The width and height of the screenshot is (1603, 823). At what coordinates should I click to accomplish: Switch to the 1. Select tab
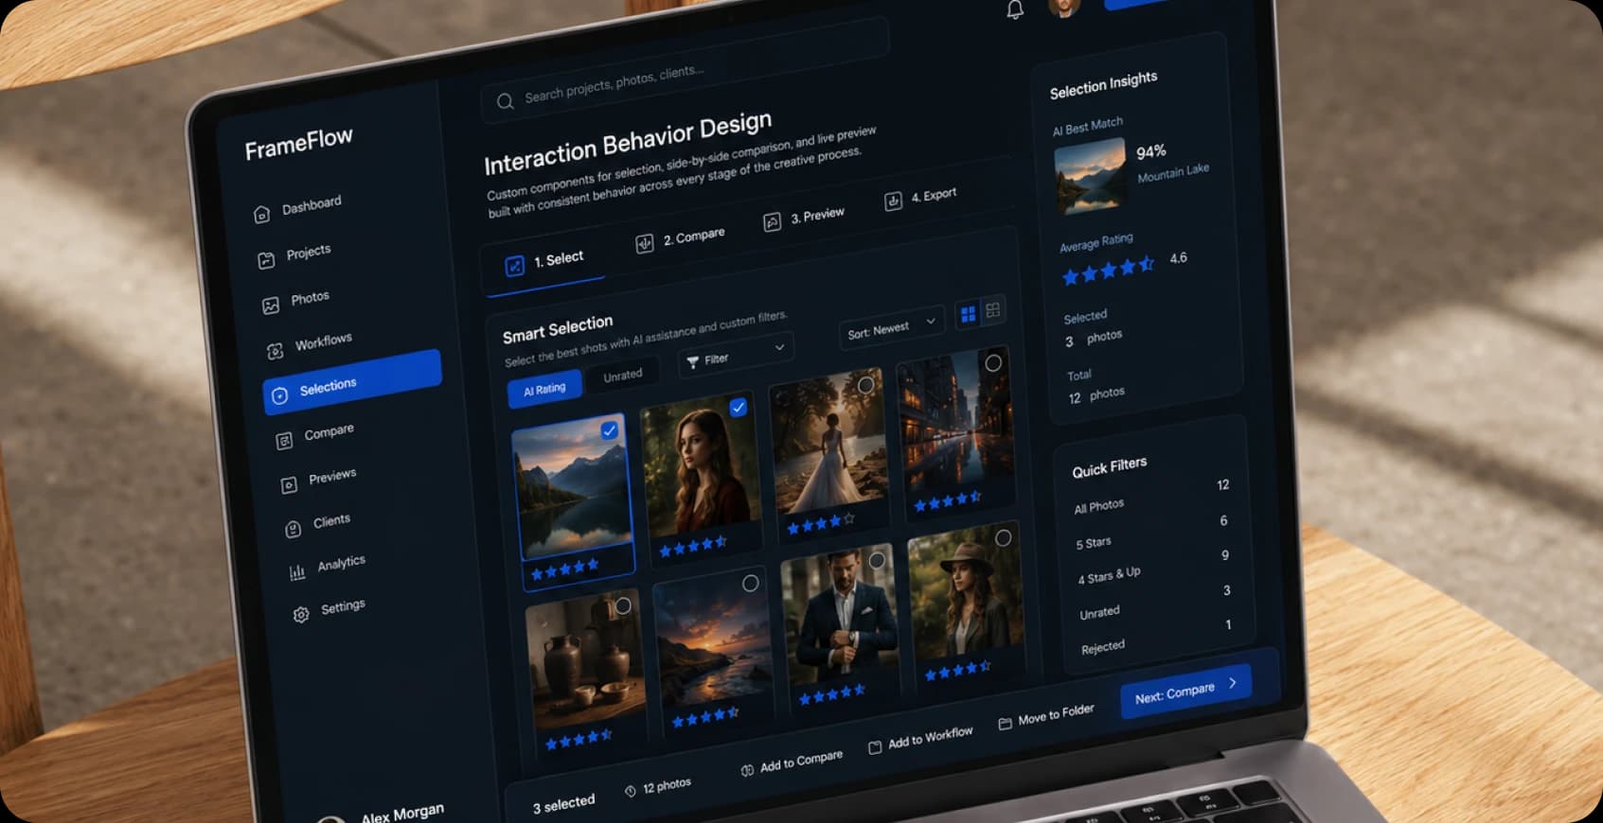(x=545, y=261)
